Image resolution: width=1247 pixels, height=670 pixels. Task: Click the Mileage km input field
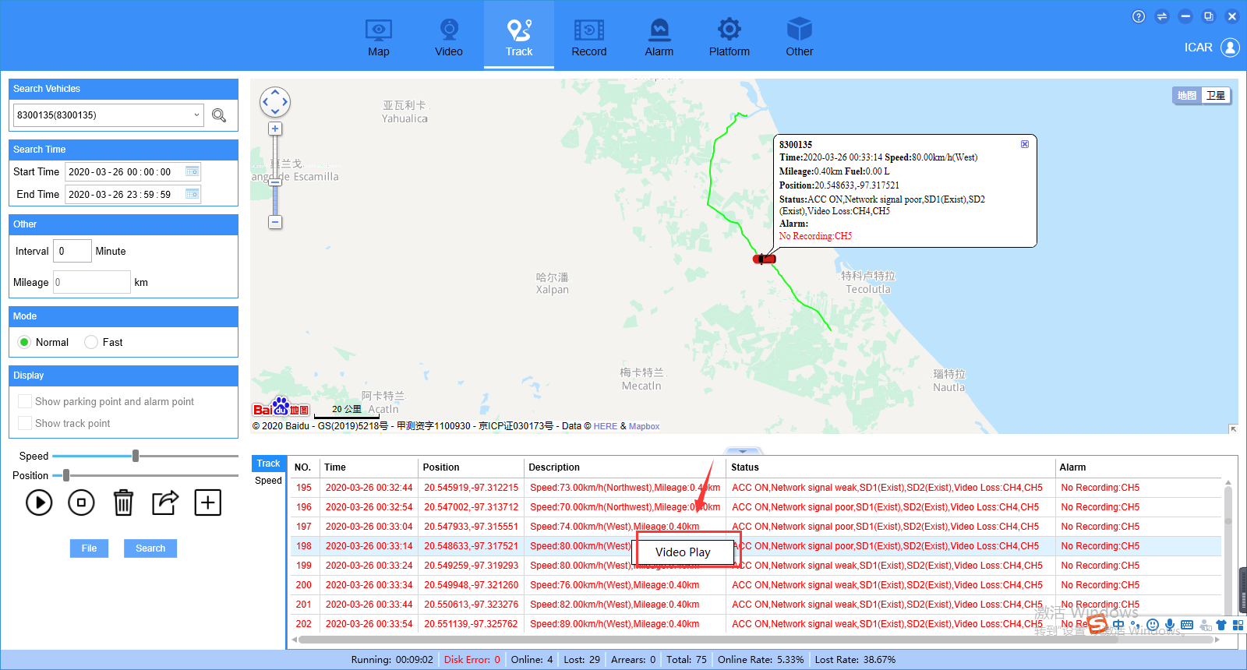92,282
